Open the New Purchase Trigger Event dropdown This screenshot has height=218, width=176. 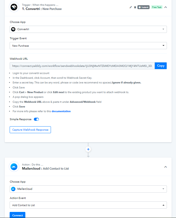tap(88, 46)
